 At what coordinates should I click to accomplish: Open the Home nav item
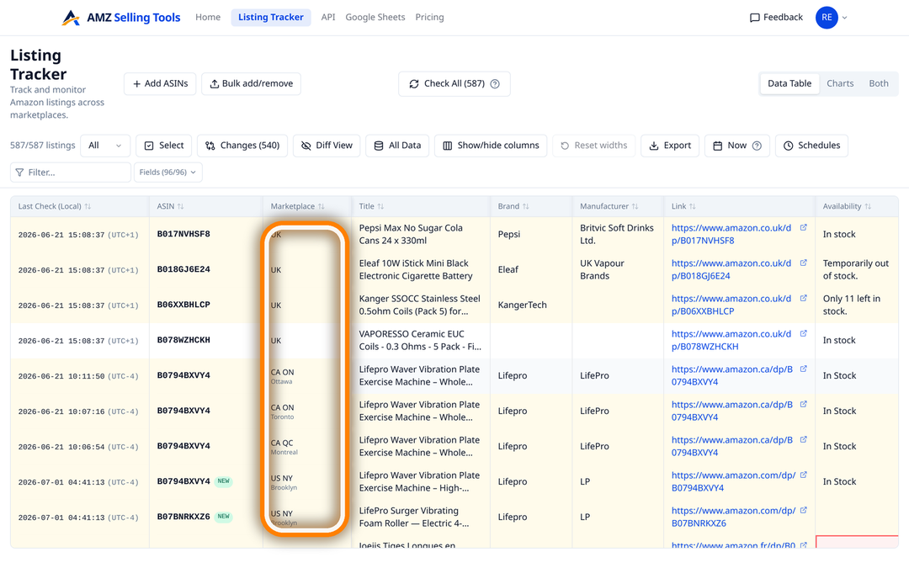208,18
